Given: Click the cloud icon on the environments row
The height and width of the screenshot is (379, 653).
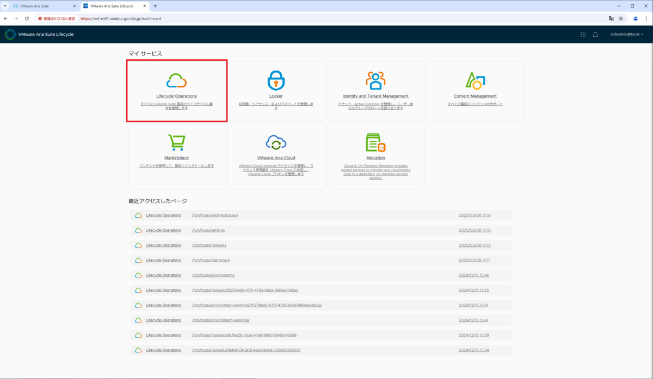Looking at the screenshot, I should 138,275.
